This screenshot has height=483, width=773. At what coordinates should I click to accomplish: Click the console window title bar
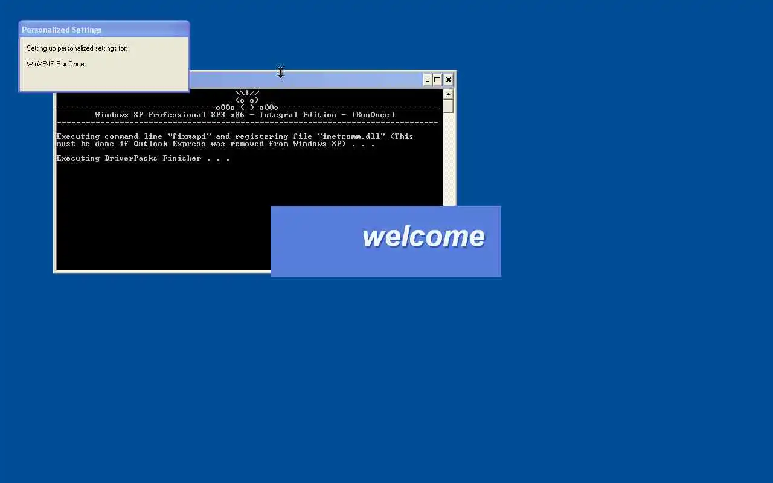pos(307,80)
